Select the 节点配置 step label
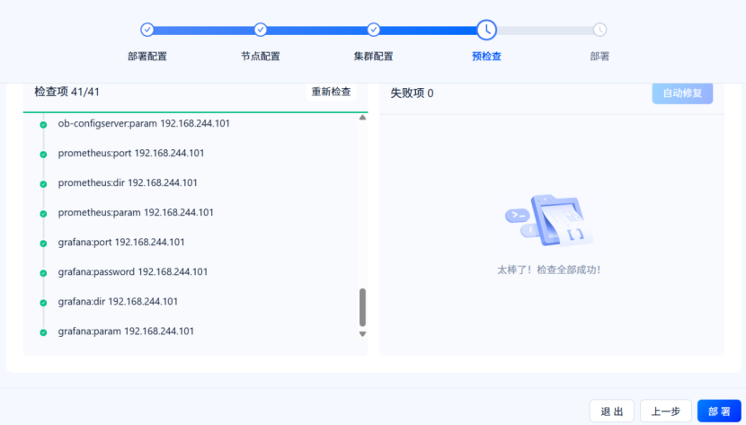 click(261, 57)
